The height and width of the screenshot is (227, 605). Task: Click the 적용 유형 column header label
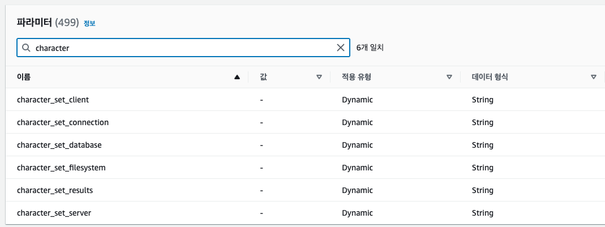tap(356, 77)
